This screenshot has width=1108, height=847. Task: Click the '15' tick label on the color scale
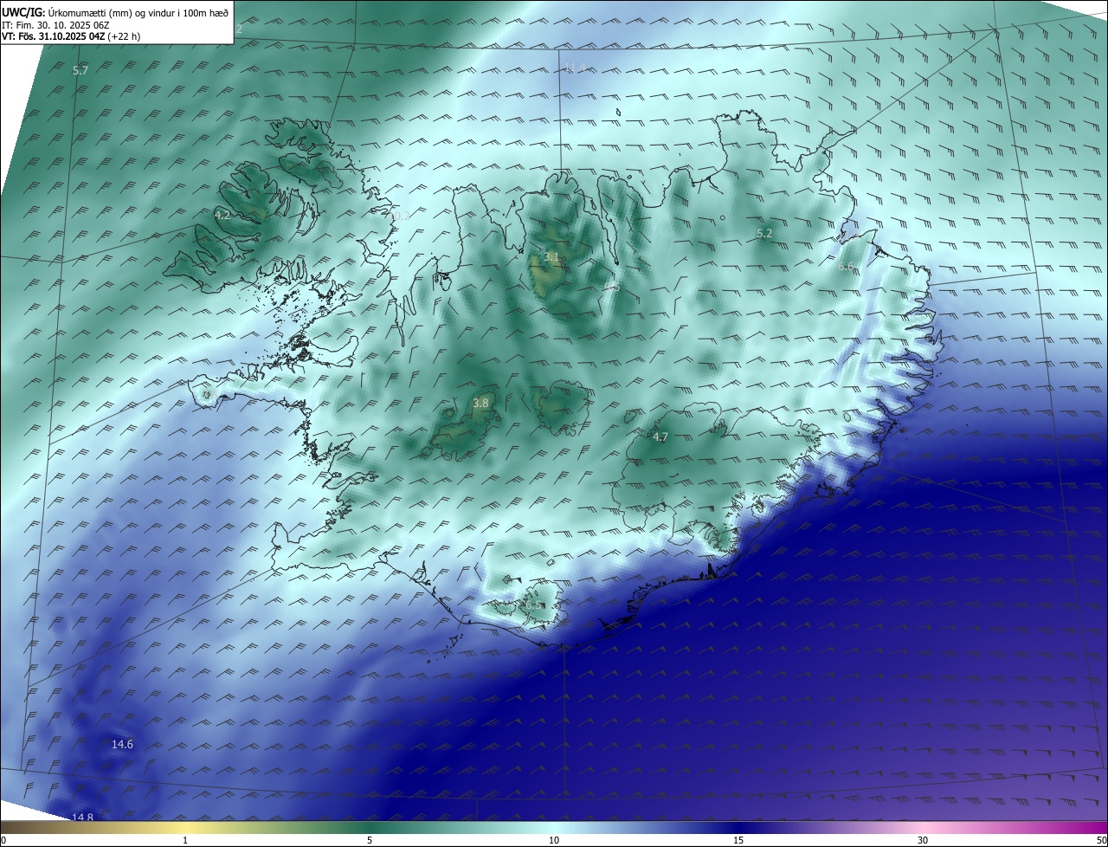point(738,840)
